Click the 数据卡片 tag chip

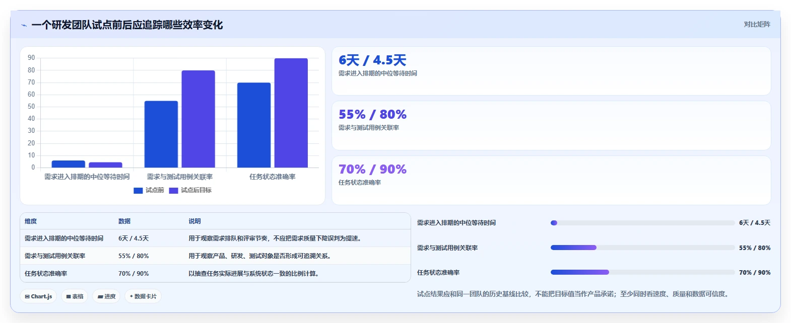(143, 296)
